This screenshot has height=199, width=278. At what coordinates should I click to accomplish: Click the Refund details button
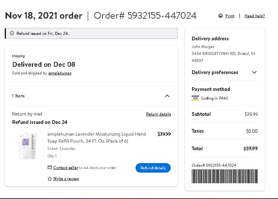point(153,168)
